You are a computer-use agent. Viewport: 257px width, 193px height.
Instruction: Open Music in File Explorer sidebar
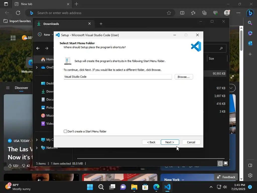pyautogui.click(x=47, y=116)
